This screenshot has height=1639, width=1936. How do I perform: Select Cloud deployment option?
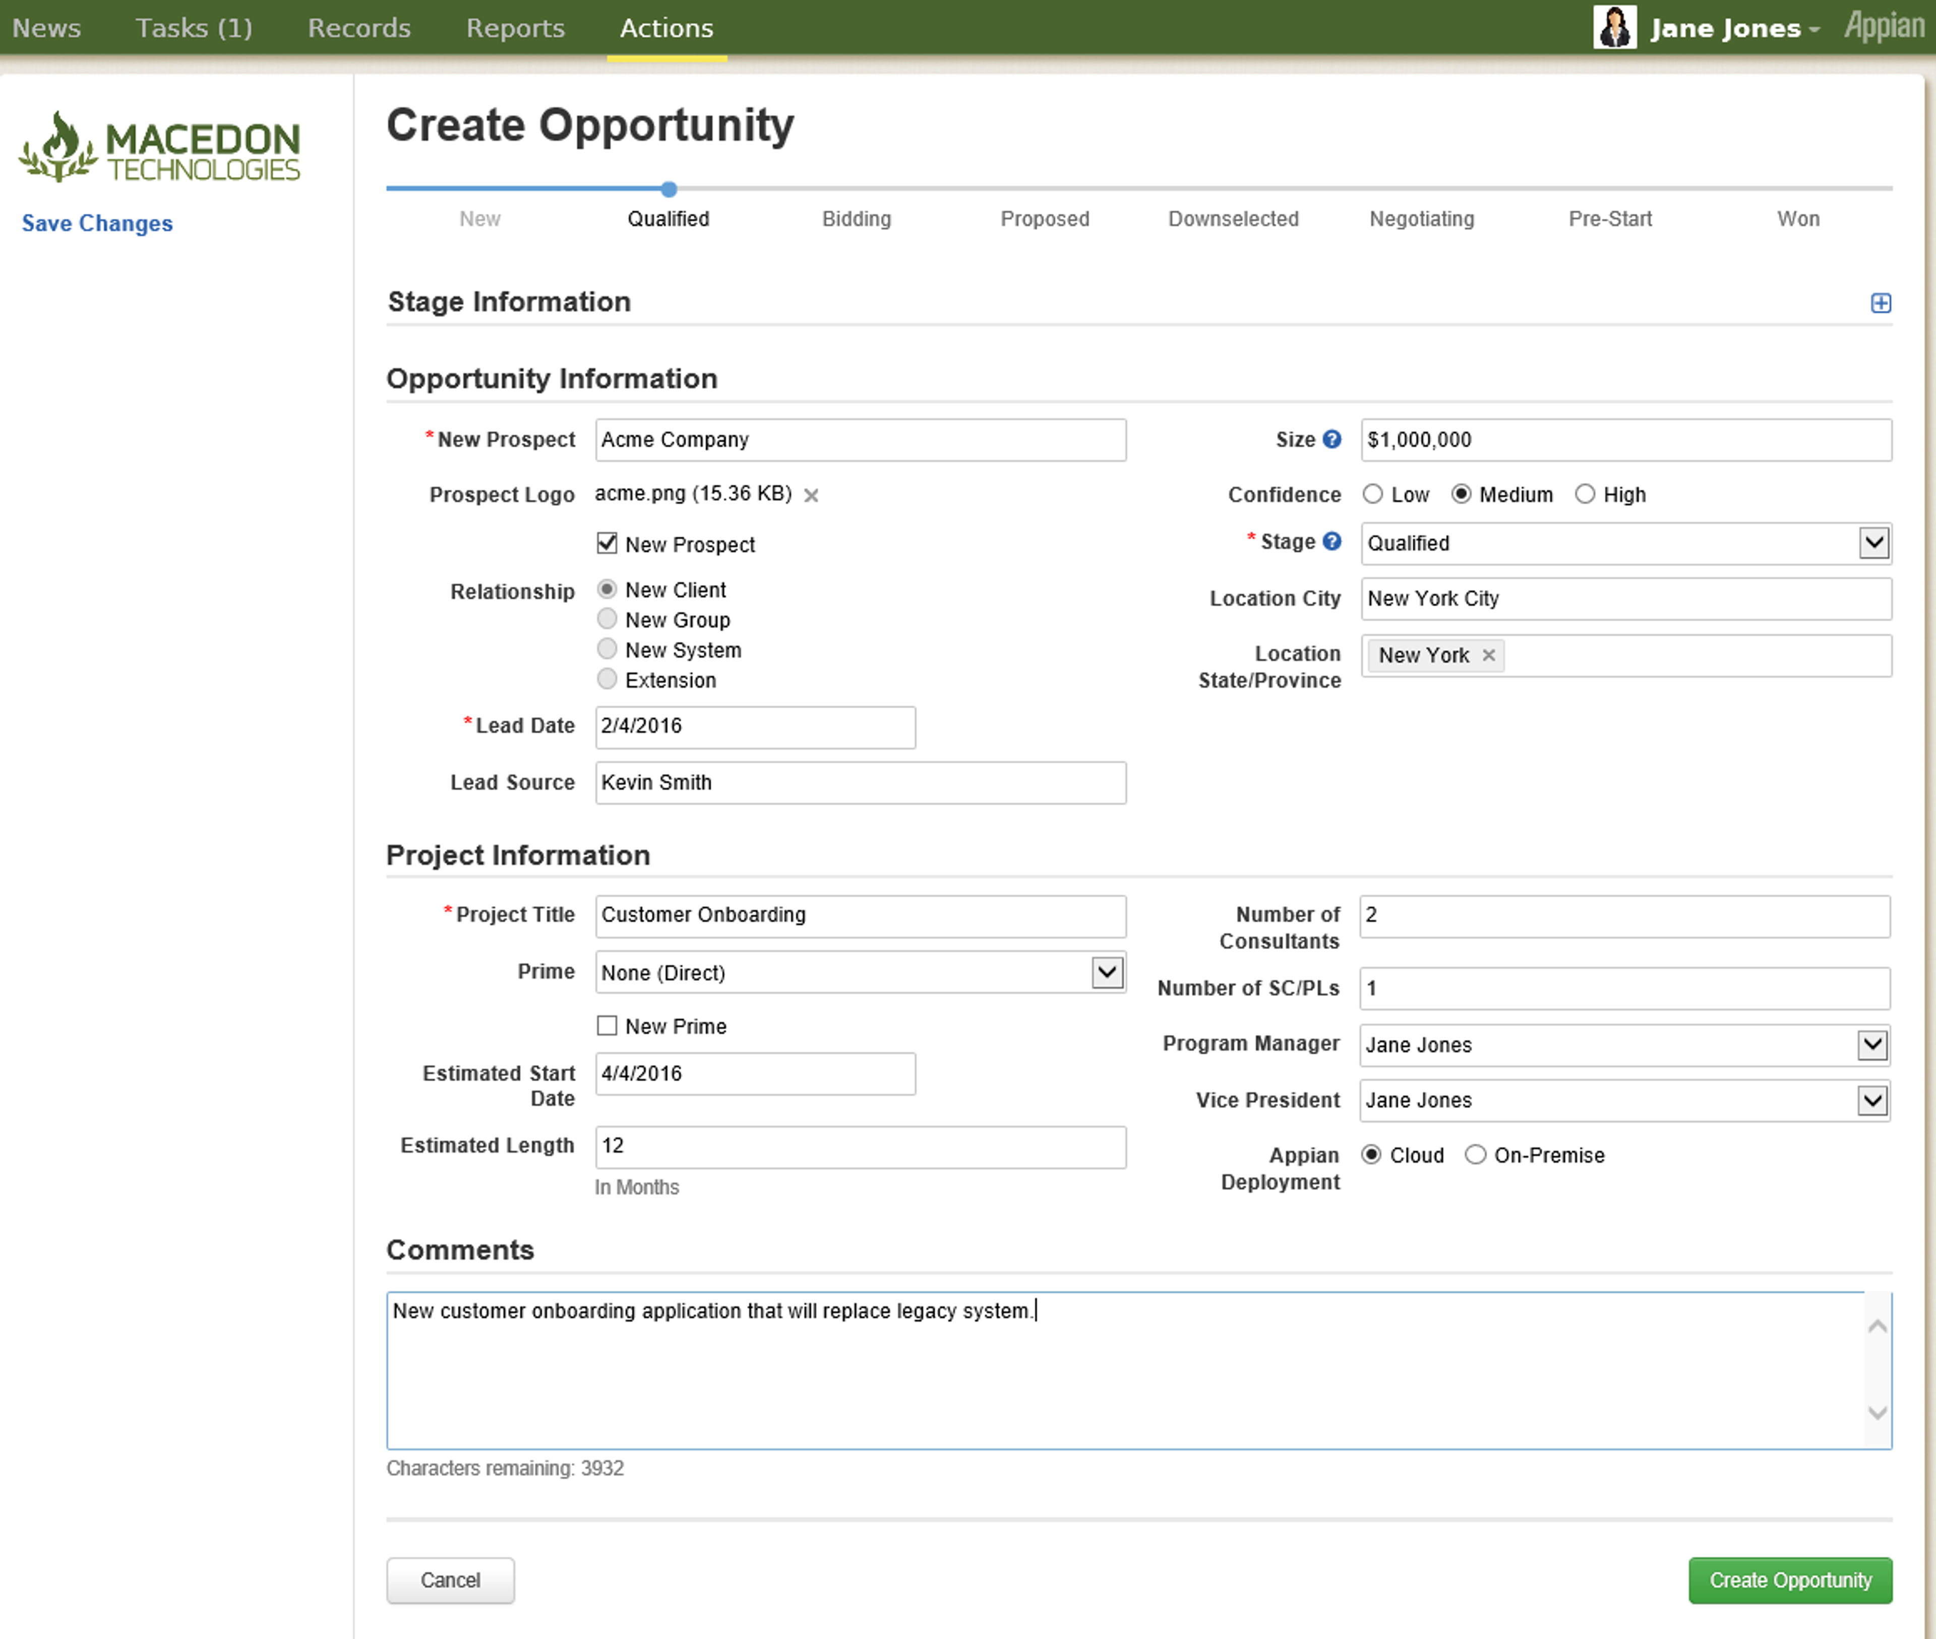(x=1371, y=1155)
